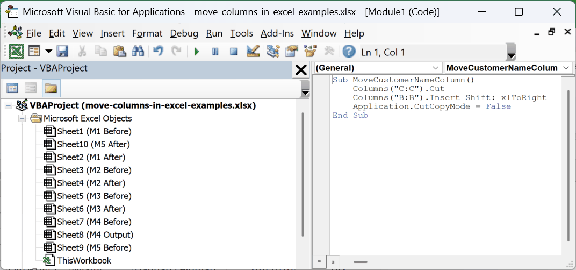Image resolution: width=576 pixels, height=270 pixels.
Task: Click Full Module View button at code pane bottom
Action: pyautogui.click(x=333, y=262)
